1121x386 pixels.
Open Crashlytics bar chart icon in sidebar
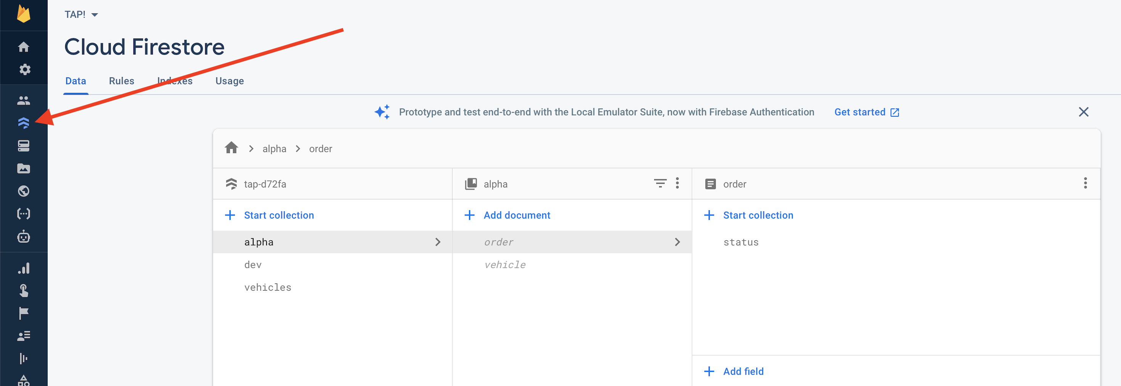(x=24, y=268)
